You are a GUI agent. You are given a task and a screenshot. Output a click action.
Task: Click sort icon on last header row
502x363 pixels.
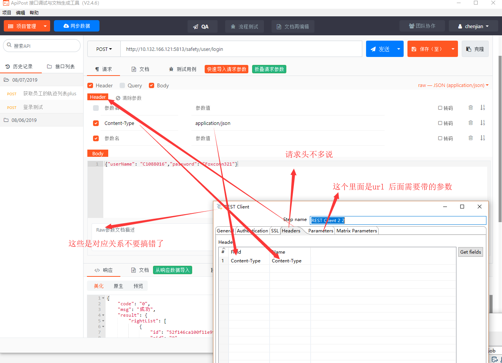483,138
